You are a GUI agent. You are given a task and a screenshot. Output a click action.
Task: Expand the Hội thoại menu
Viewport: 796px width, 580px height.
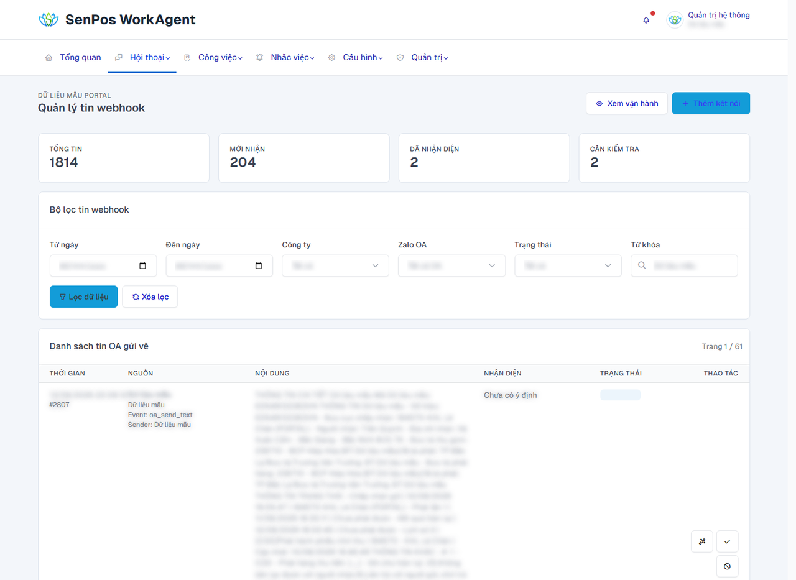(x=142, y=58)
